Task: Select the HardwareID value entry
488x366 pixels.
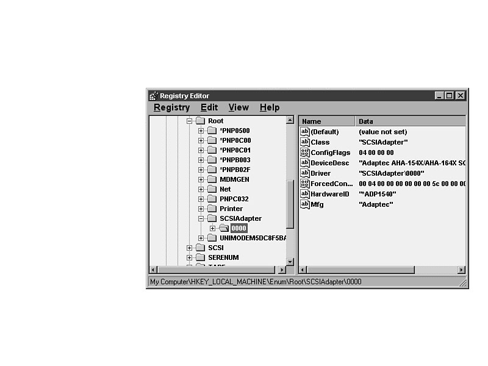Action: click(x=329, y=194)
